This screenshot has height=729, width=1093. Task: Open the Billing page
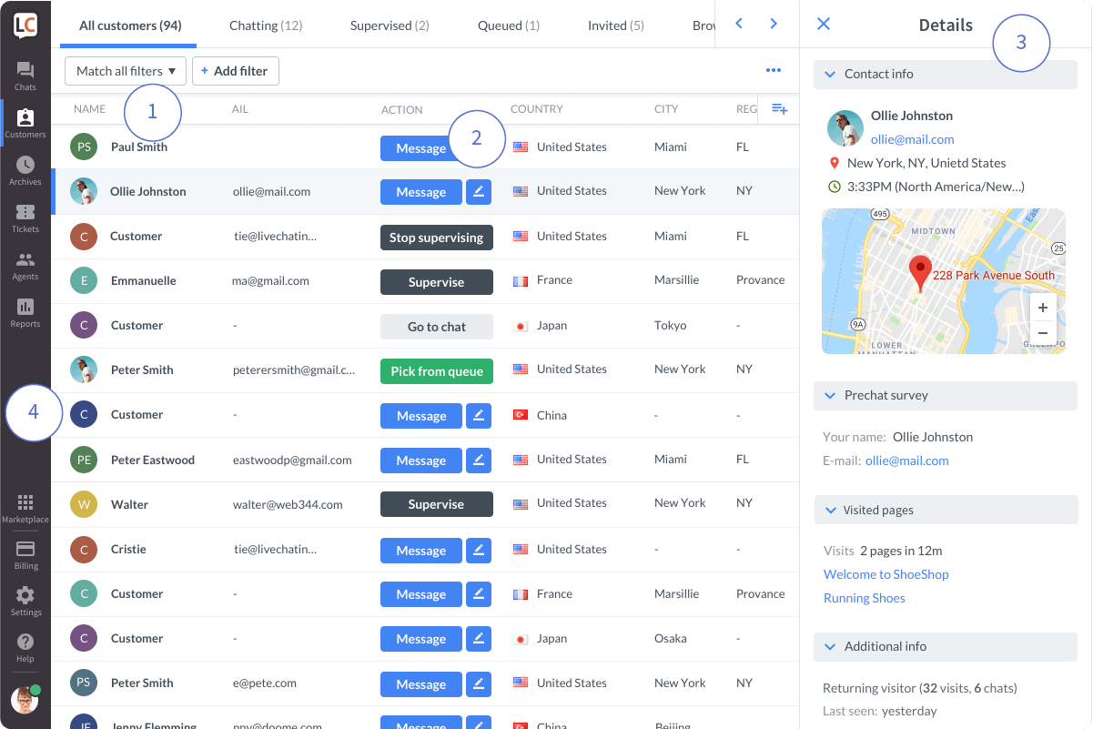(25, 554)
